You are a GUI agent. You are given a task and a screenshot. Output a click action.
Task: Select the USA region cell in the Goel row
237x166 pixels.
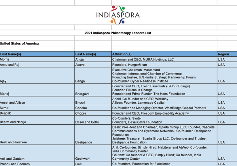[x=227, y=164]
